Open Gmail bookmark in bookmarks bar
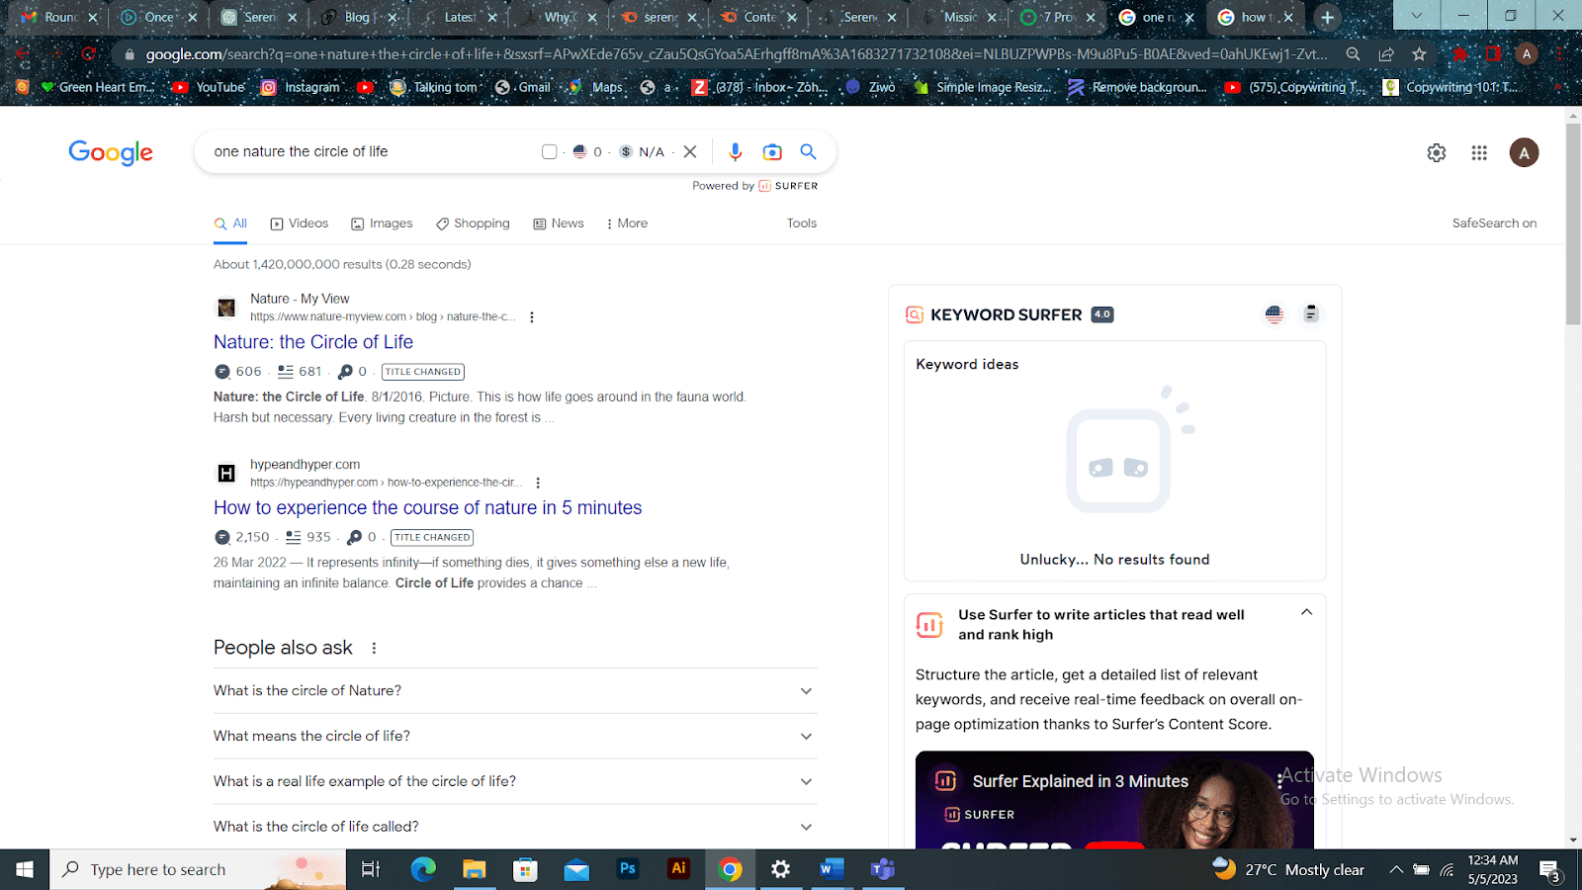The width and height of the screenshot is (1582, 890). click(x=523, y=87)
